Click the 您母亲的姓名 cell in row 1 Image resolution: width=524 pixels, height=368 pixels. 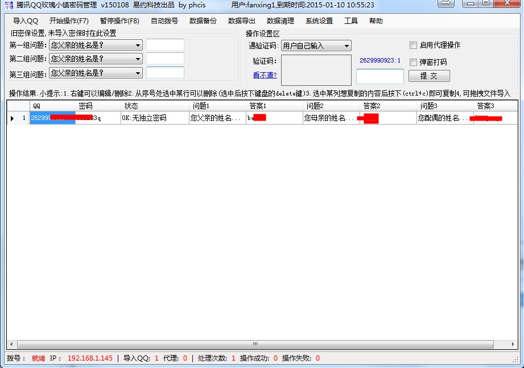(331, 118)
